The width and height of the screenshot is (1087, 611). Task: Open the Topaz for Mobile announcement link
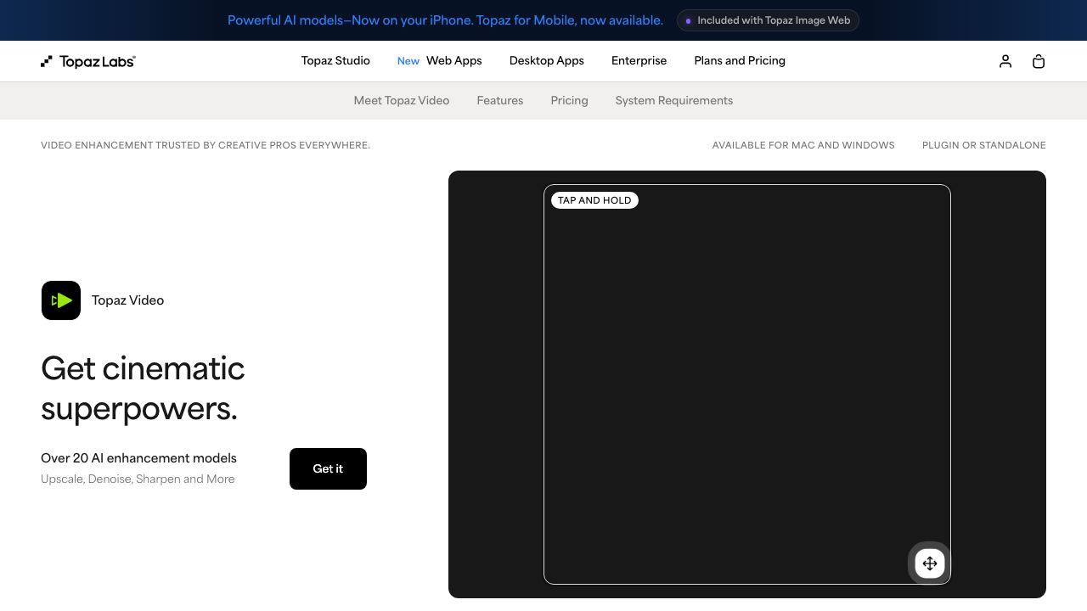pyautogui.click(x=445, y=20)
